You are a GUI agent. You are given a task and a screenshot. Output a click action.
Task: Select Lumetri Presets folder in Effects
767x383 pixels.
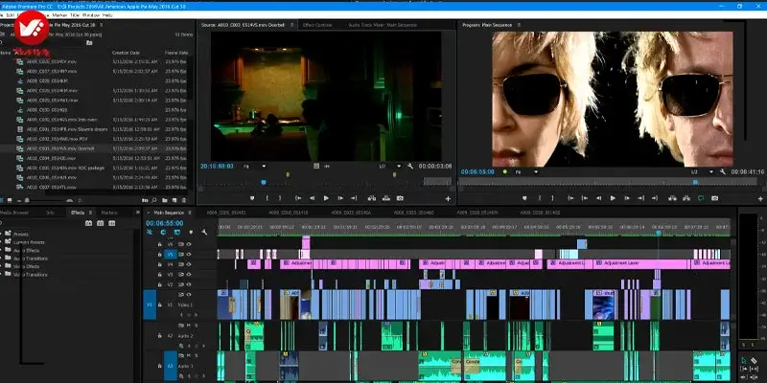click(x=29, y=242)
